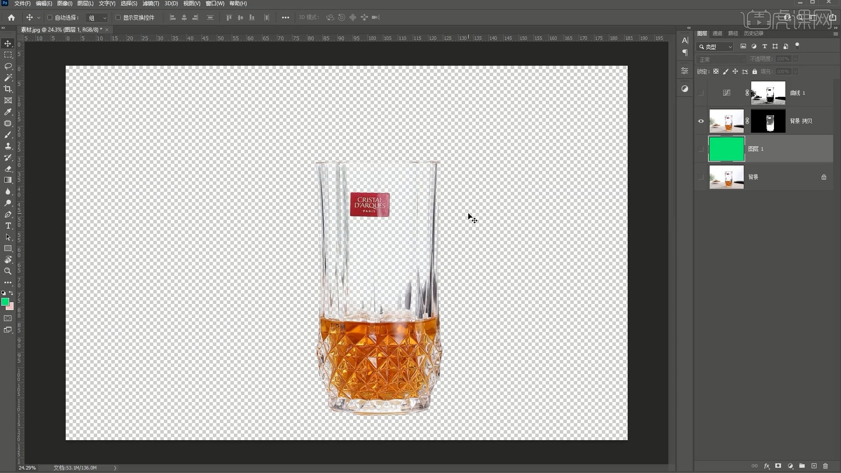The image size is (841, 473).
Task: Select the Lasso tool
Action: [x=8, y=66]
